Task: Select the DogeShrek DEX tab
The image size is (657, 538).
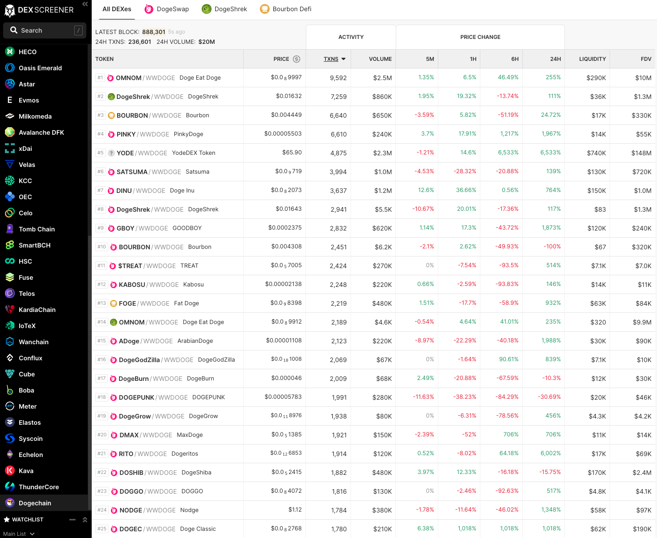Action: tap(225, 9)
